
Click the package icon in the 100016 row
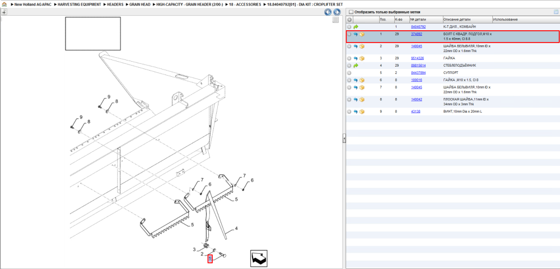click(x=362, y=80)
